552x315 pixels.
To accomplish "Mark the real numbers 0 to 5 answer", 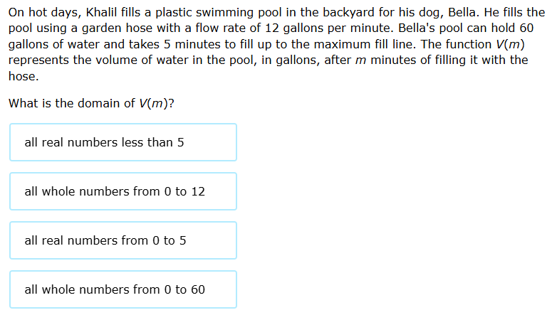I will pos(123,240).
